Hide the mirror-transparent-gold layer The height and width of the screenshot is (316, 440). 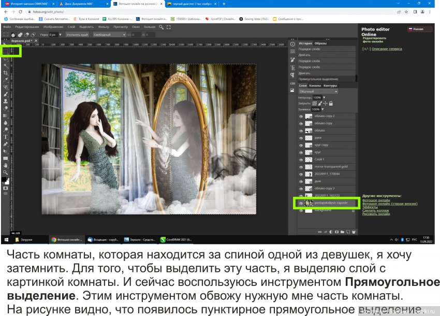[300, 167]
